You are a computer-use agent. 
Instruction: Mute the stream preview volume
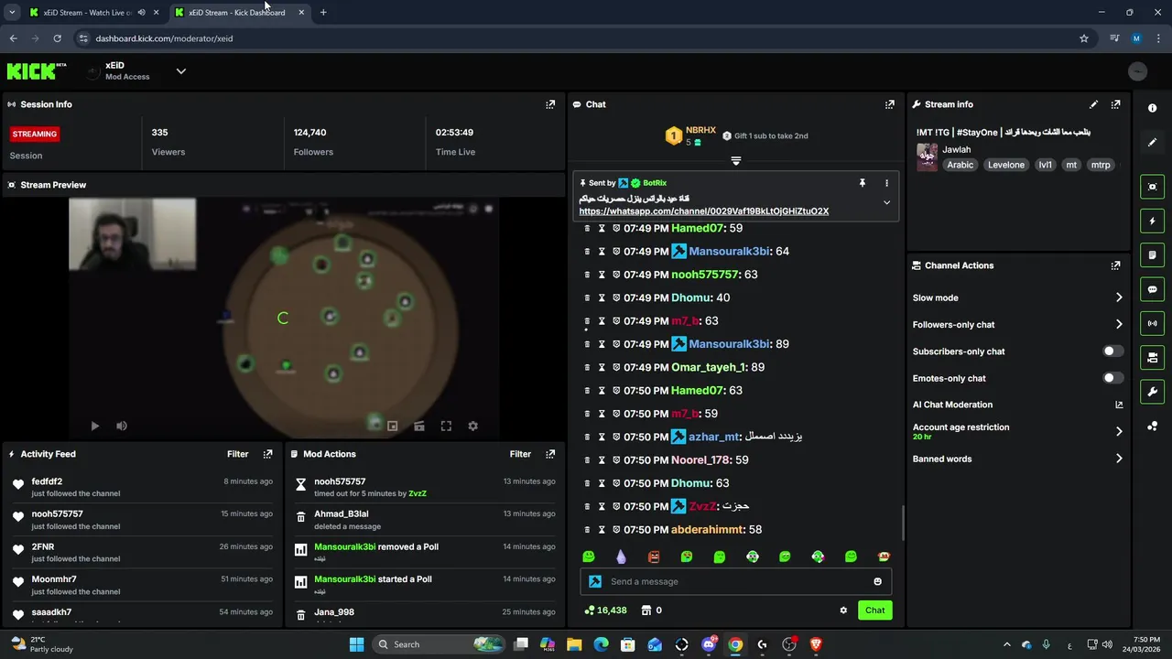click(x=121, y=426)
